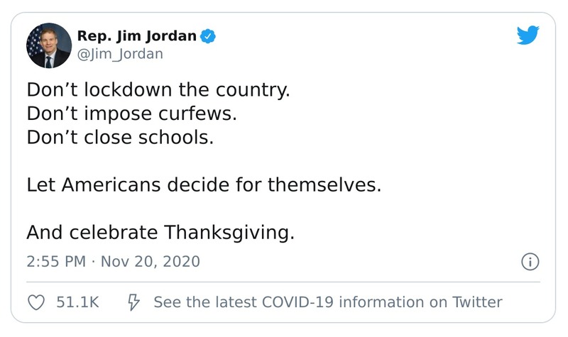Click the Nov 20, 2020 date
The width and height of the screenshot is (568, 337).
tap(151, 261)
